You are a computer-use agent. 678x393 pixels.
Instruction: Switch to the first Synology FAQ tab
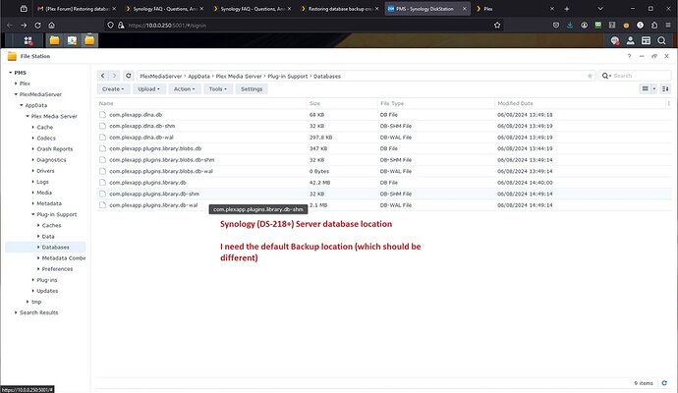(165, 9)
